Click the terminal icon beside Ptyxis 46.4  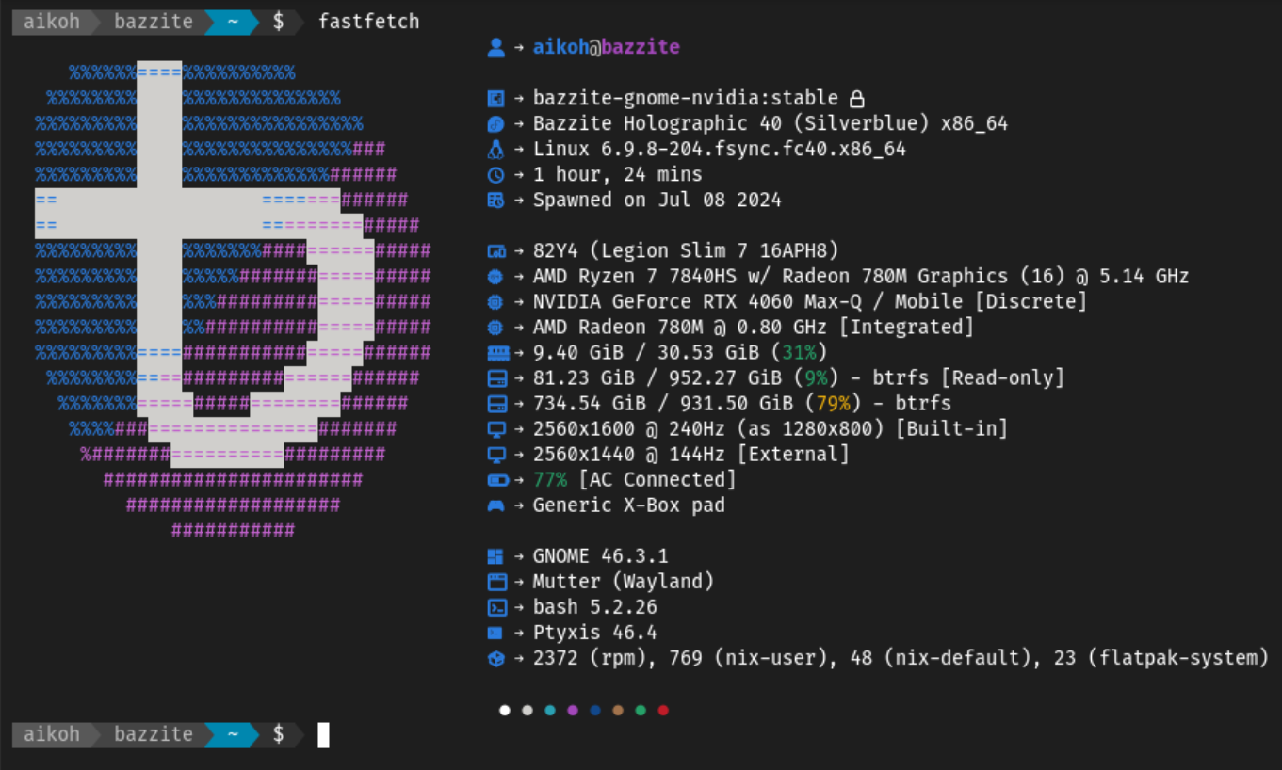(x=495, y=633)
